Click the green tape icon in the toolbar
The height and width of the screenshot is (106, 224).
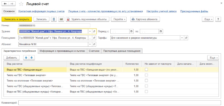pyautogui.click(x=62, y=19)
